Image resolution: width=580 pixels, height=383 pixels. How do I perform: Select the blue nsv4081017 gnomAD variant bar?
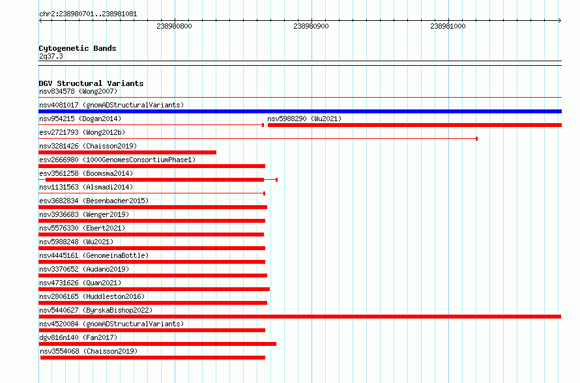click(x=300, y=111)
